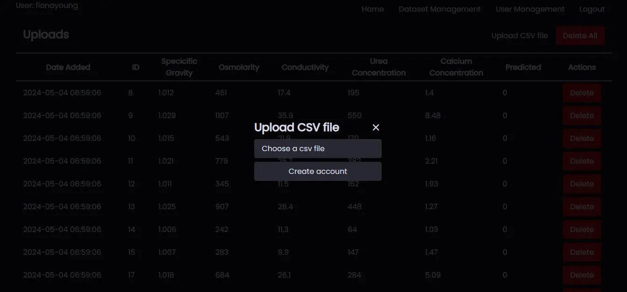The width and height of the screenshot is (627, 292).
Task: Delete the row with ID 17
Action: [581, 275]
